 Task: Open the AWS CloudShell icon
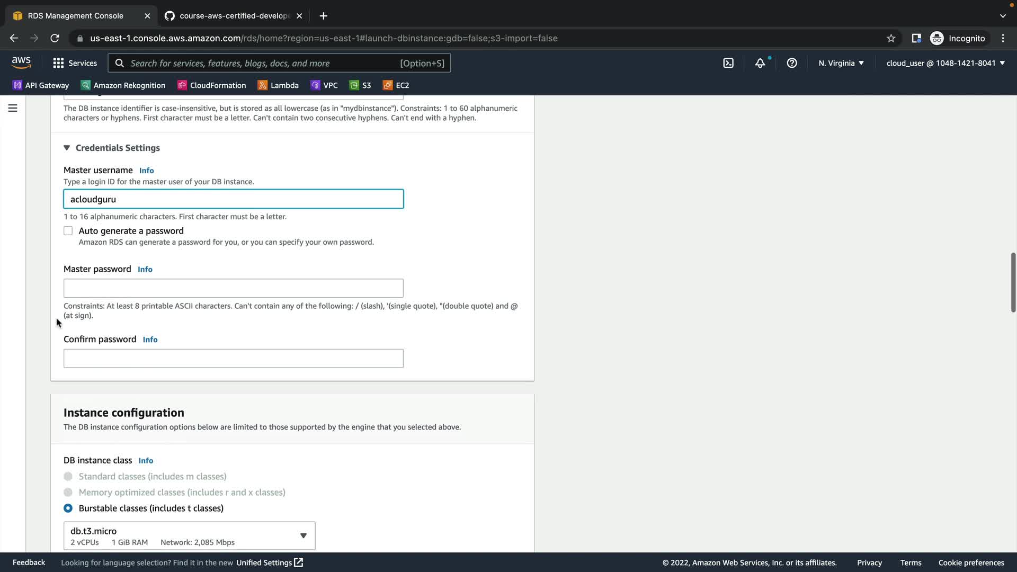click(x=728, y=63)
